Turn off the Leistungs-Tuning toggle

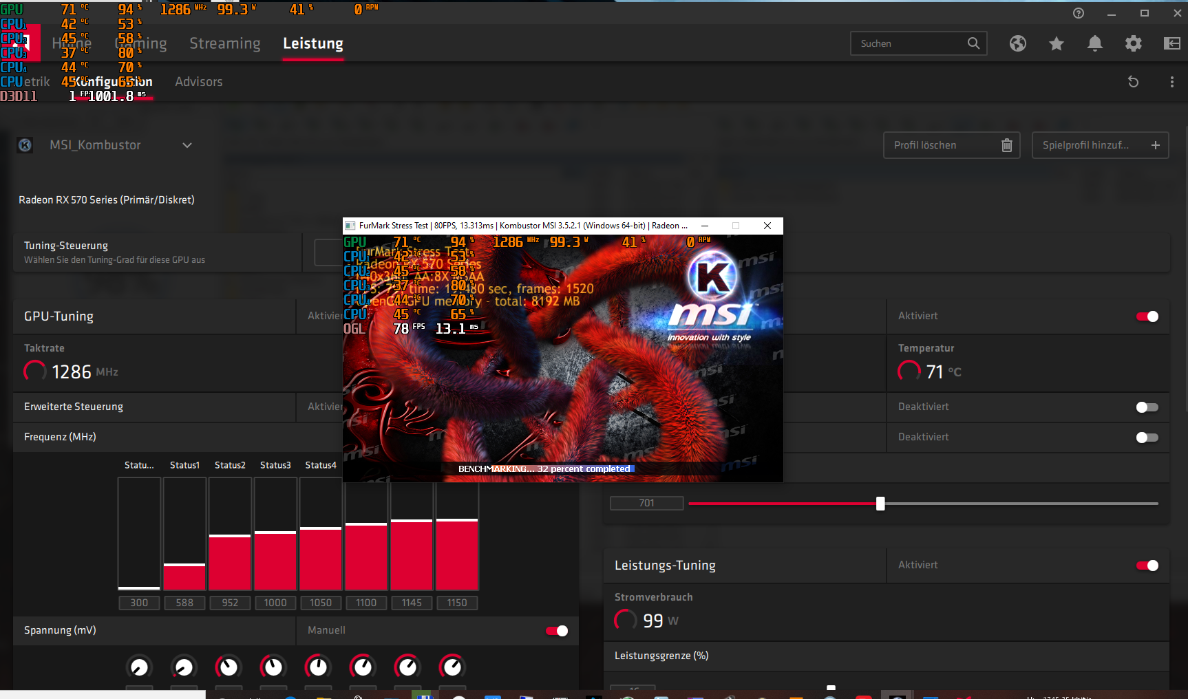click(1147, 566)
